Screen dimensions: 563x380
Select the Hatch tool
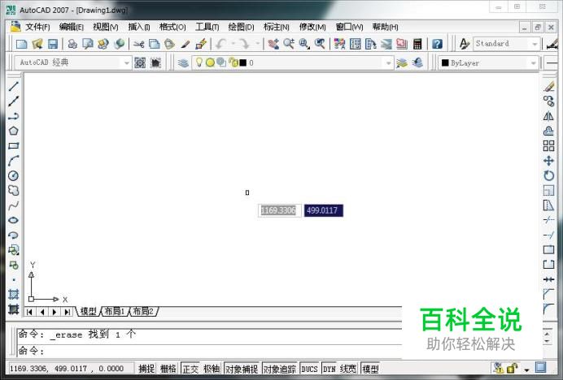[x=14, y=294]
